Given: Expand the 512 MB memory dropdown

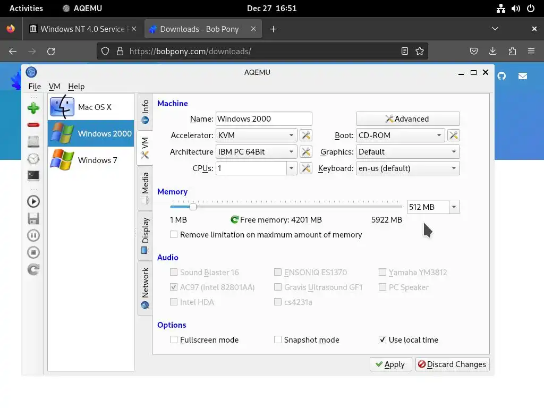Looking at the screenshot, I should tap(454, 207).
